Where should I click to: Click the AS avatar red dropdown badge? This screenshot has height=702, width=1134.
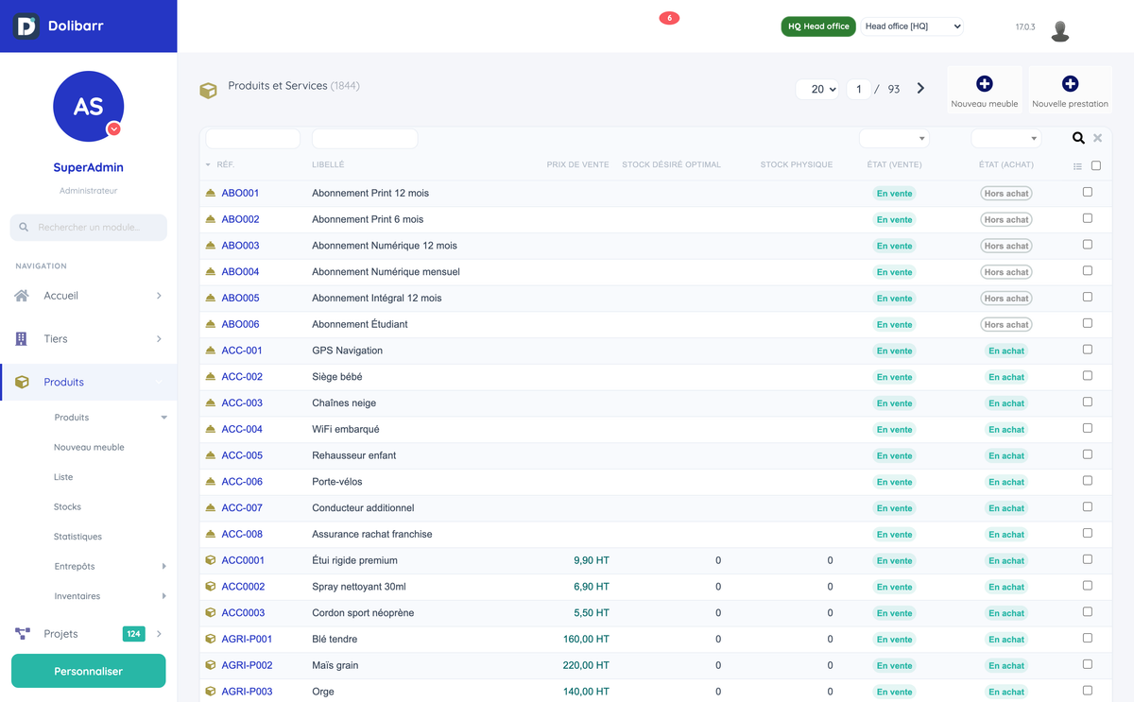click(x=113, y=128)
